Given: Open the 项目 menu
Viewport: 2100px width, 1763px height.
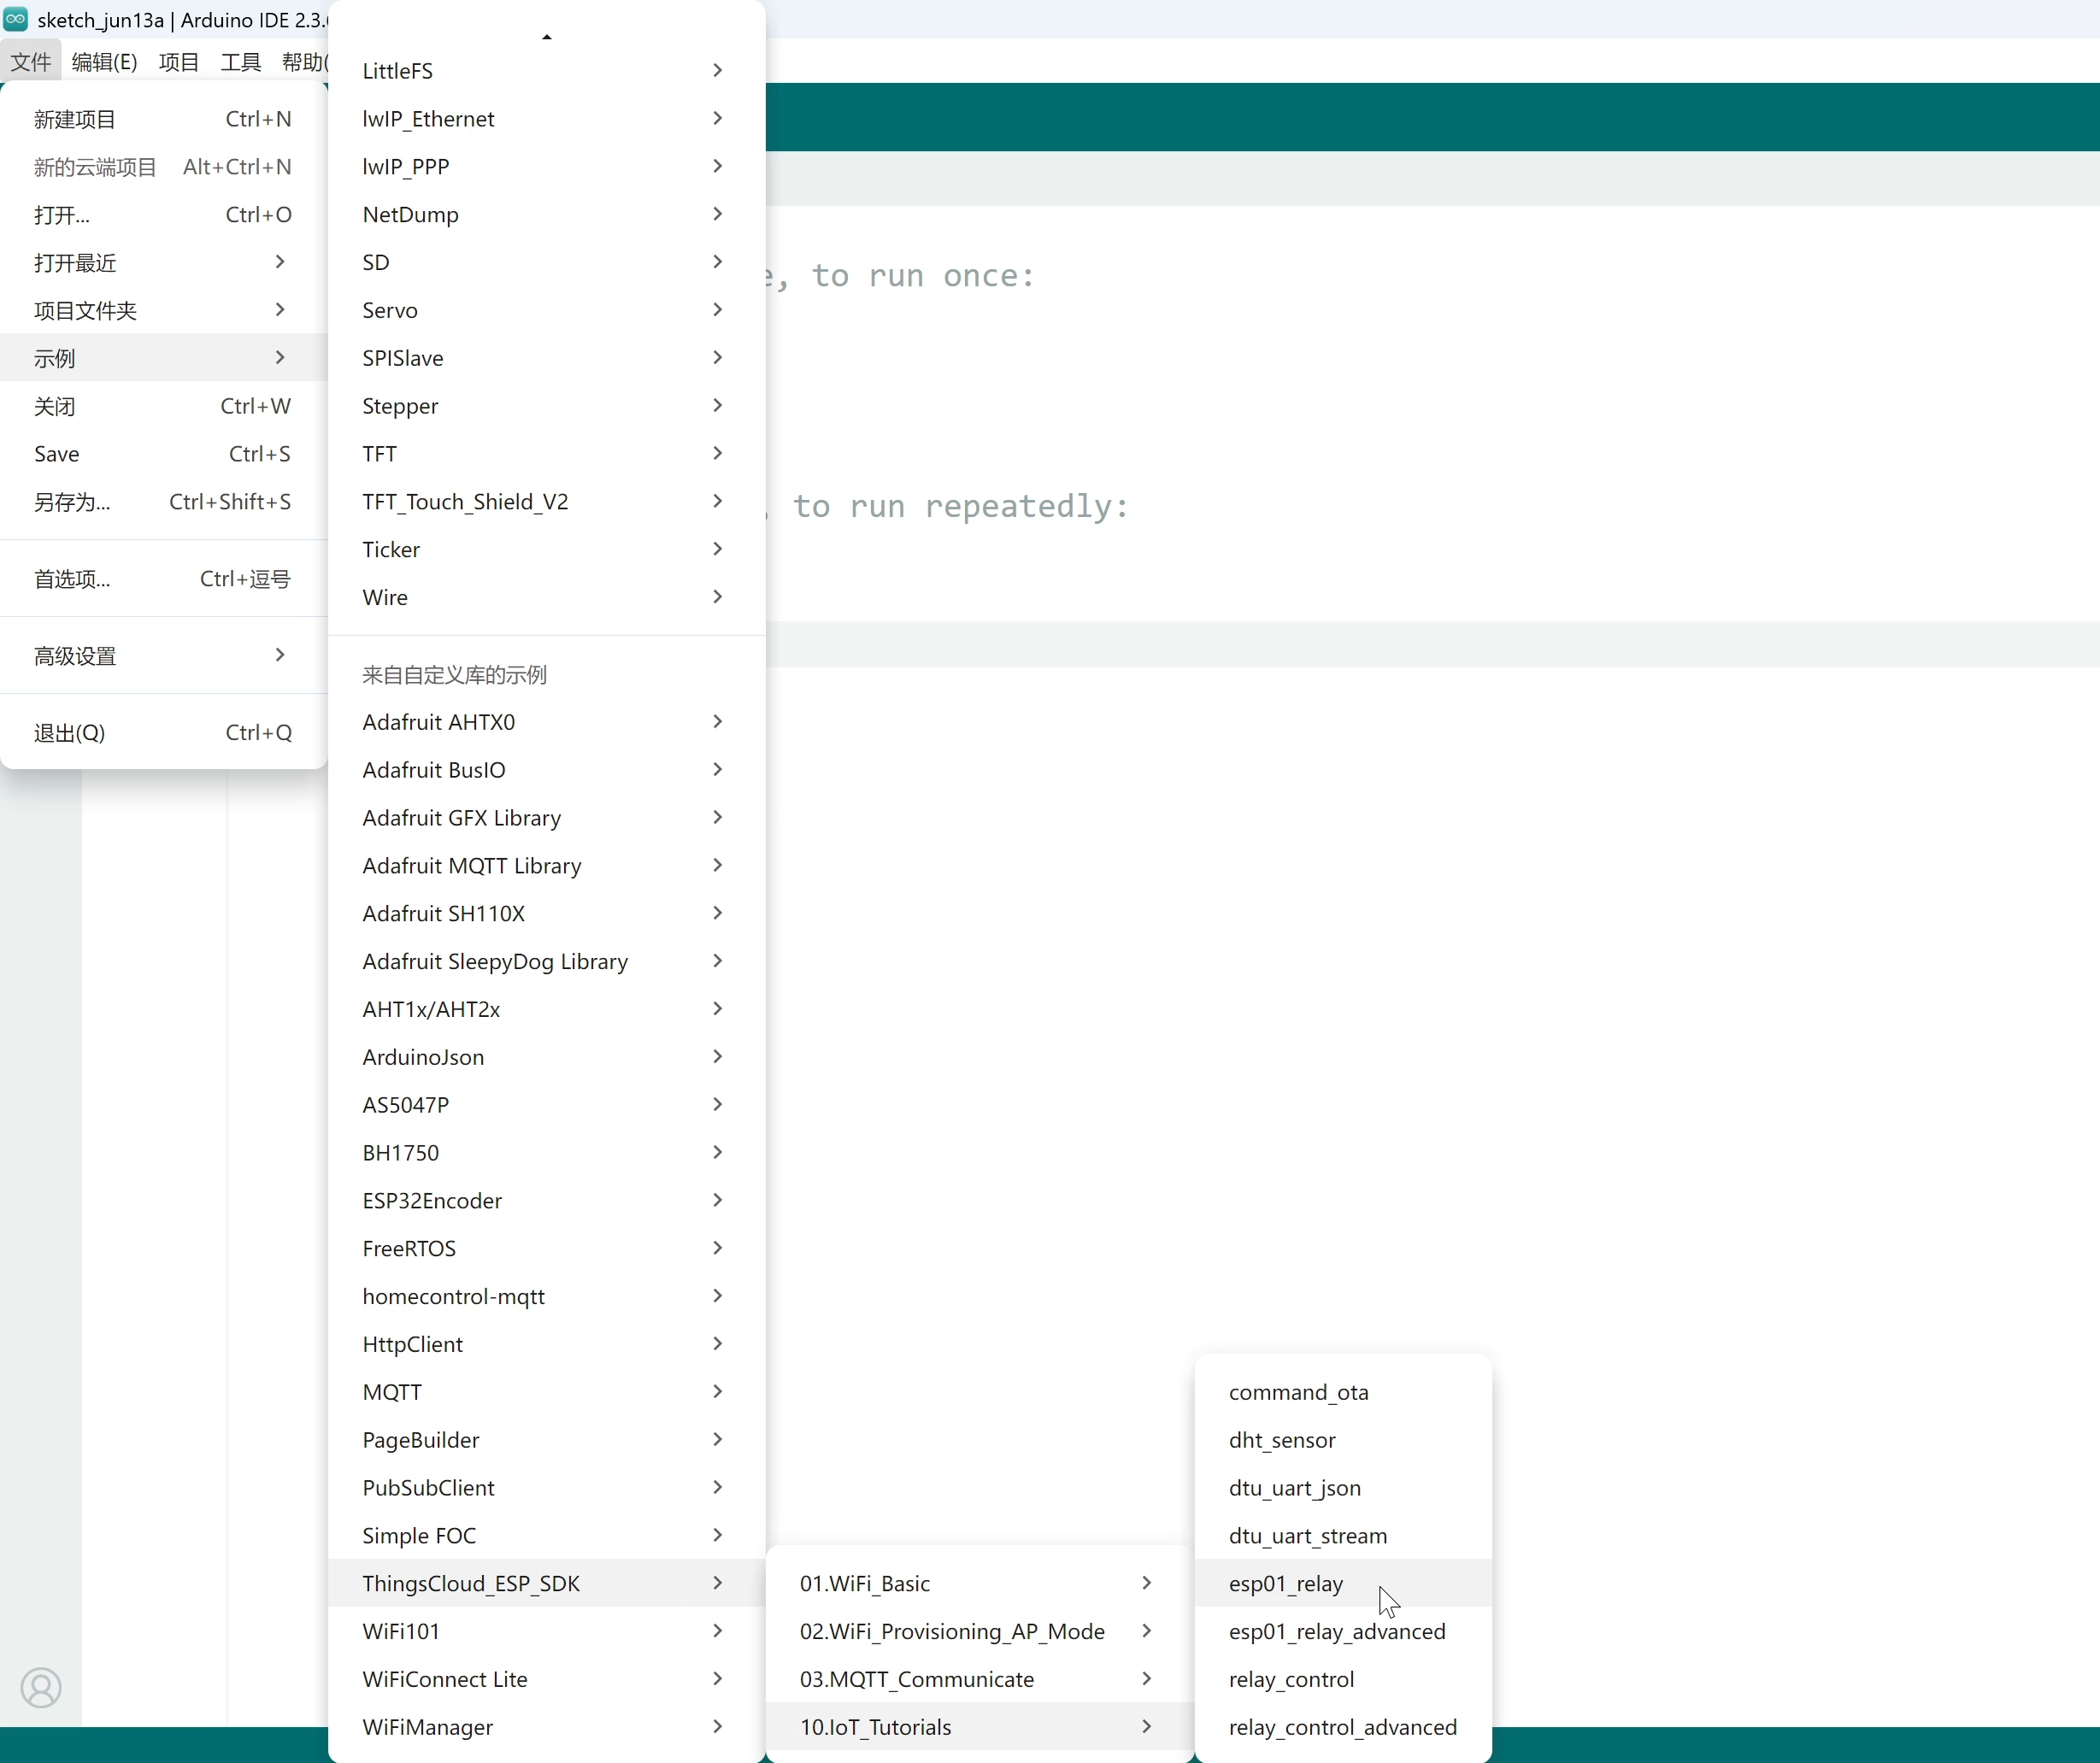Looking at the screenshot, I should click(x=179, y=62).
